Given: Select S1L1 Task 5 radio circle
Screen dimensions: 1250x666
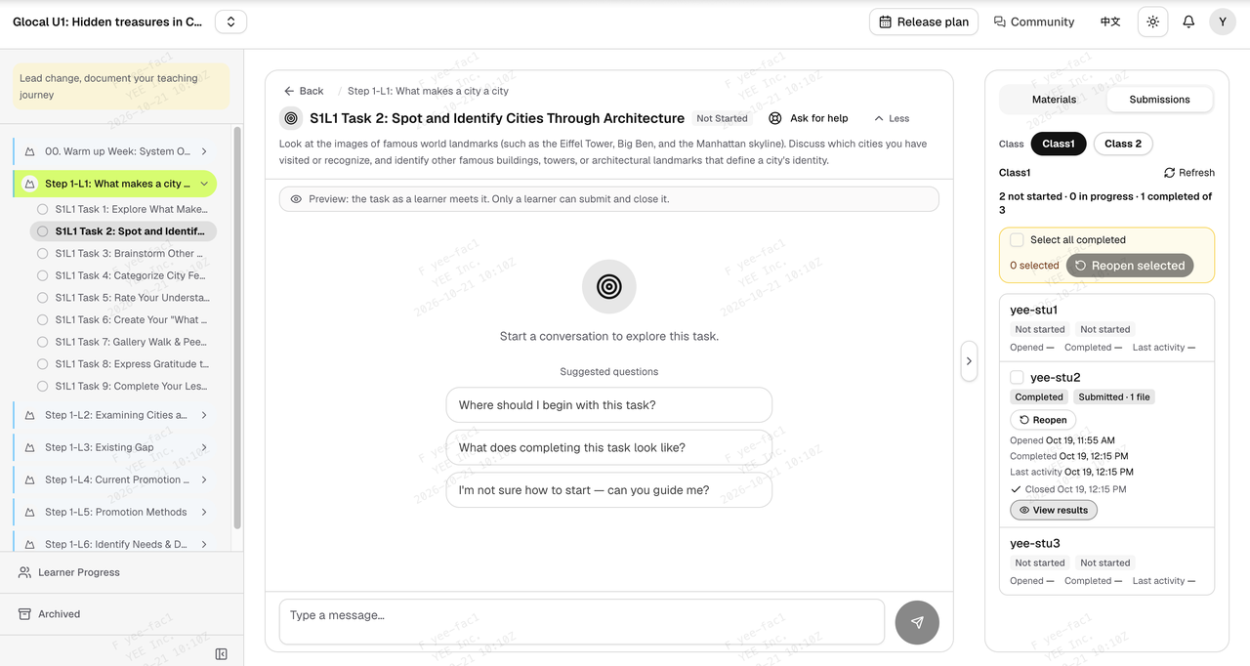Looking at the screenshot, I should coord(43,298).
